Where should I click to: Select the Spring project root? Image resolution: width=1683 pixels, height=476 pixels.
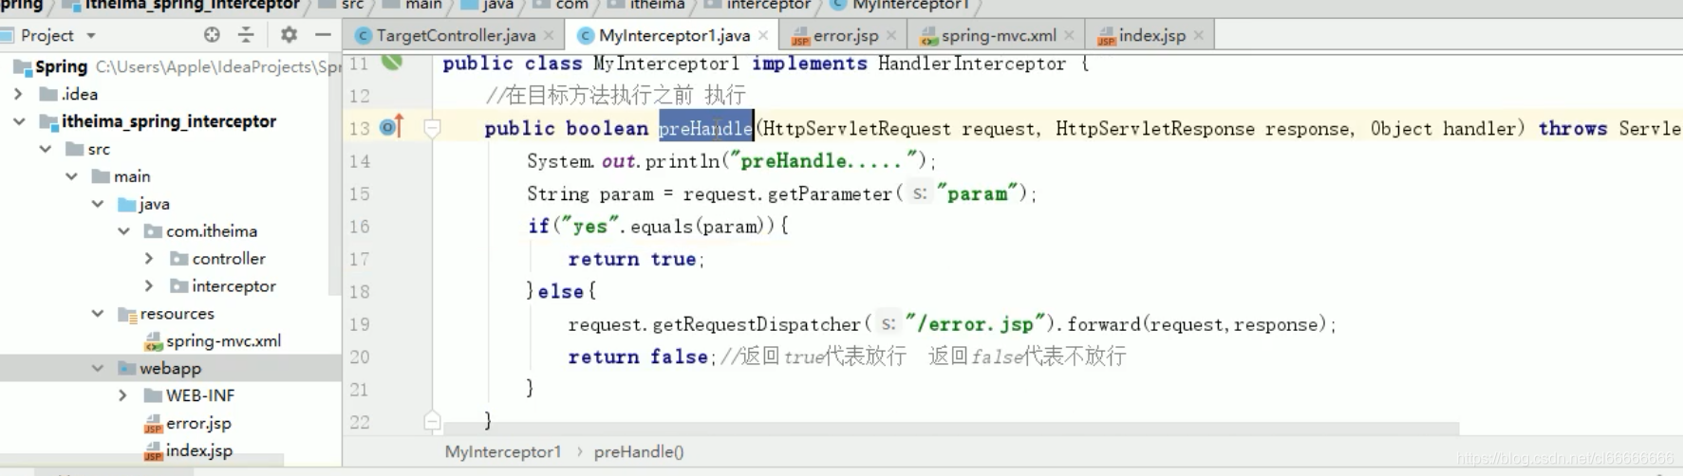(x=61, y=66)
